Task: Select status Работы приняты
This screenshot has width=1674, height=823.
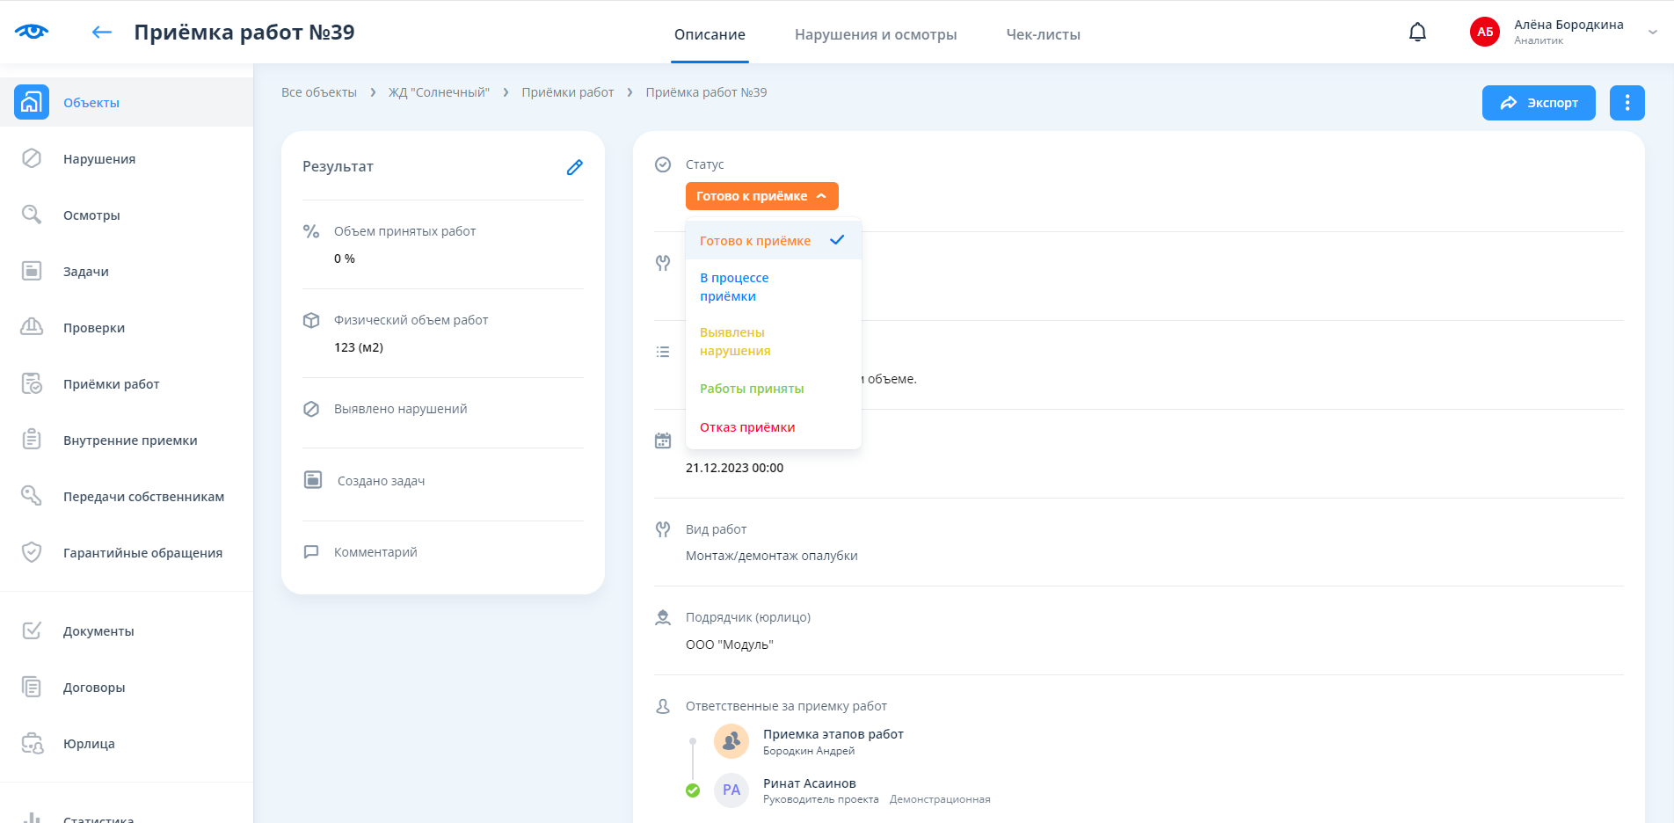Action: (x=752, y=389)
